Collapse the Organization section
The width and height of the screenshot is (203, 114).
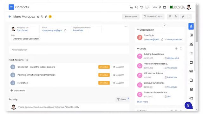138,30
